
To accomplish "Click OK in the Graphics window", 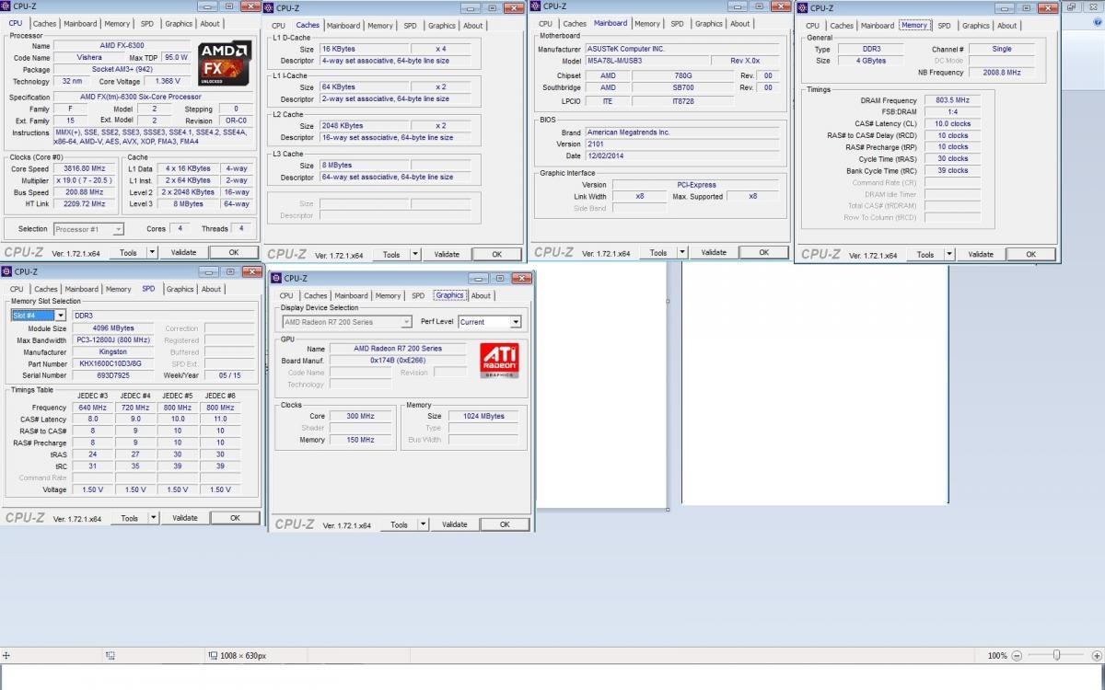I will pyautogui.click(x=505, y=524).
